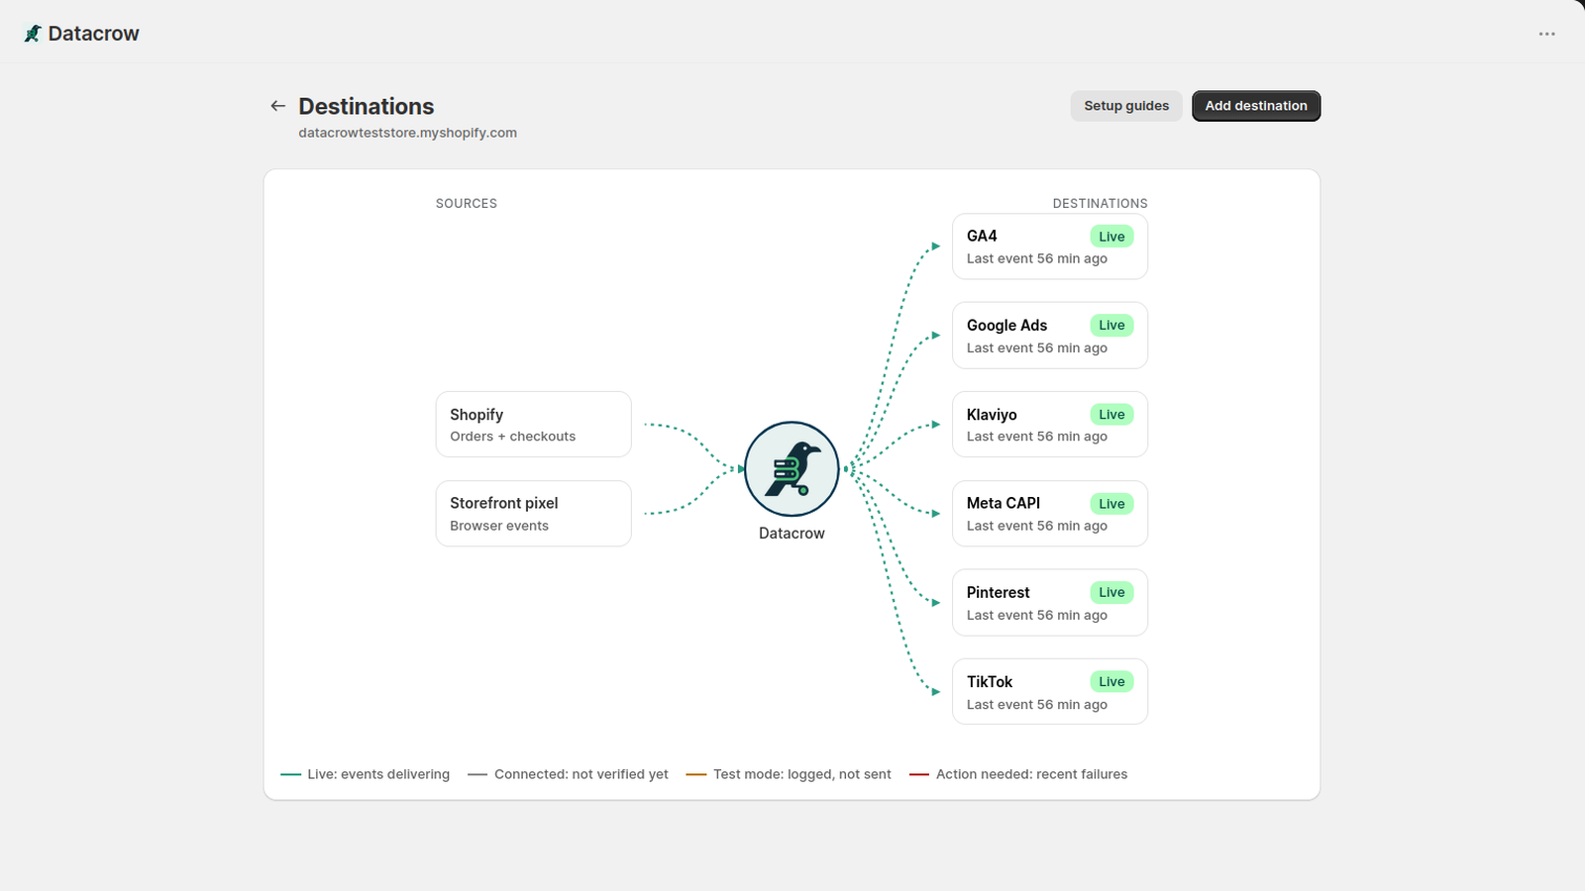The height and width of the screenshot is (891, 1585).
Task: Select the Shopify source card
Action: click(534, 425)
